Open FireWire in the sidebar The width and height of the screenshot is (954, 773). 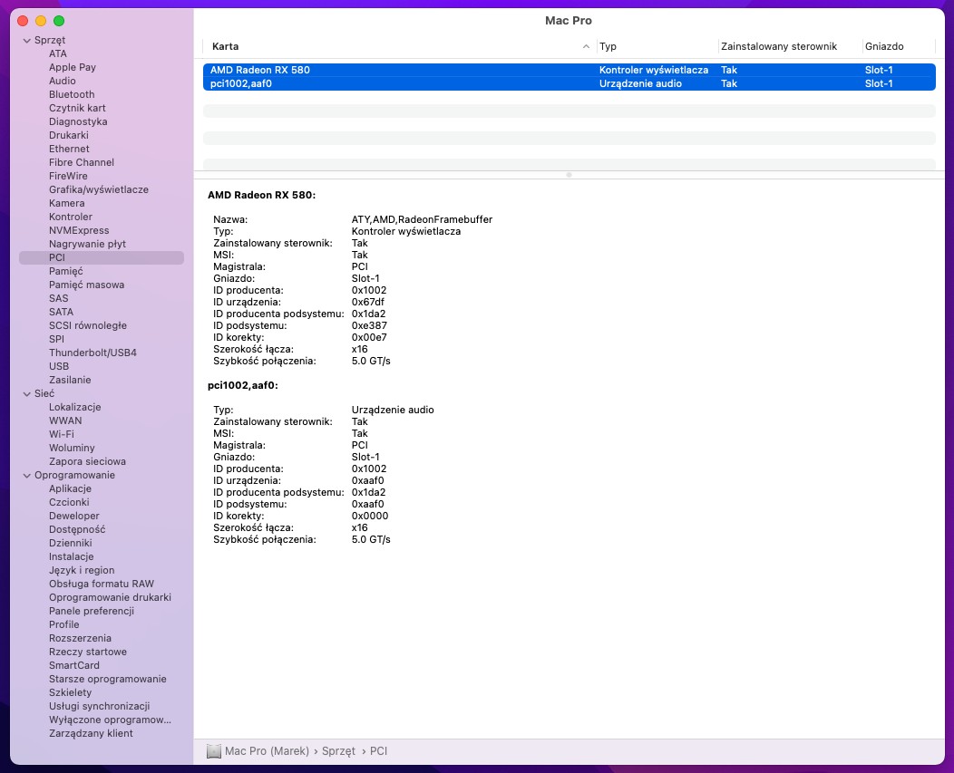(68, 176)
